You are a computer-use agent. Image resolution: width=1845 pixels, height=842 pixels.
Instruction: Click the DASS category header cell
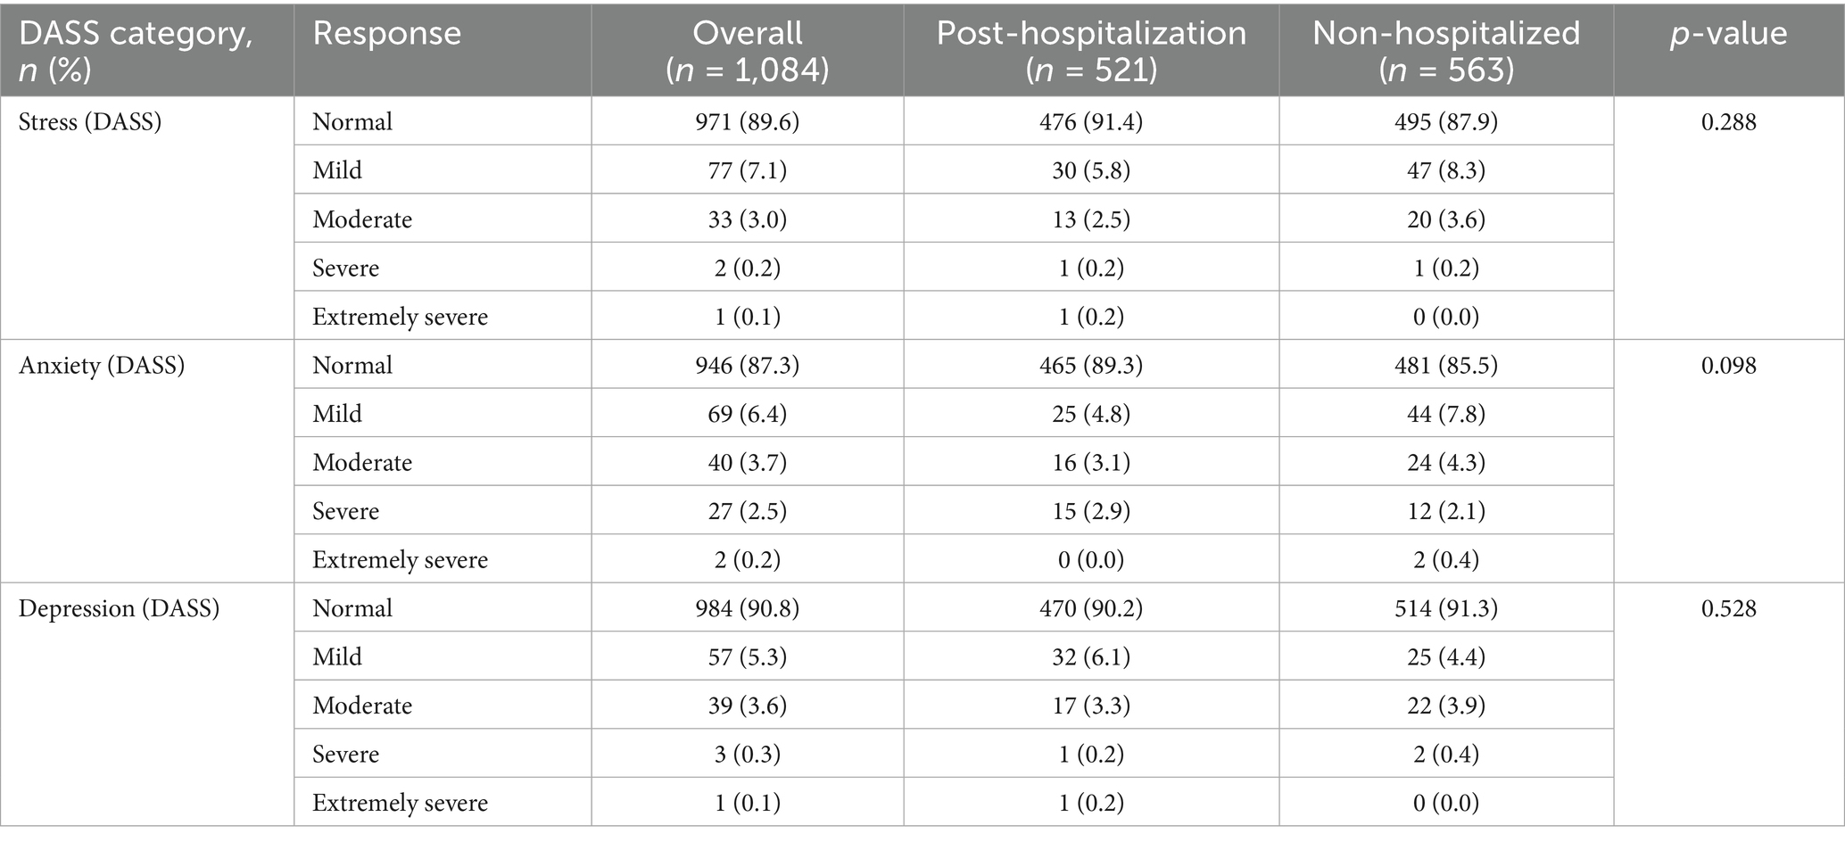pyautogui.click(x=136, y=50)
